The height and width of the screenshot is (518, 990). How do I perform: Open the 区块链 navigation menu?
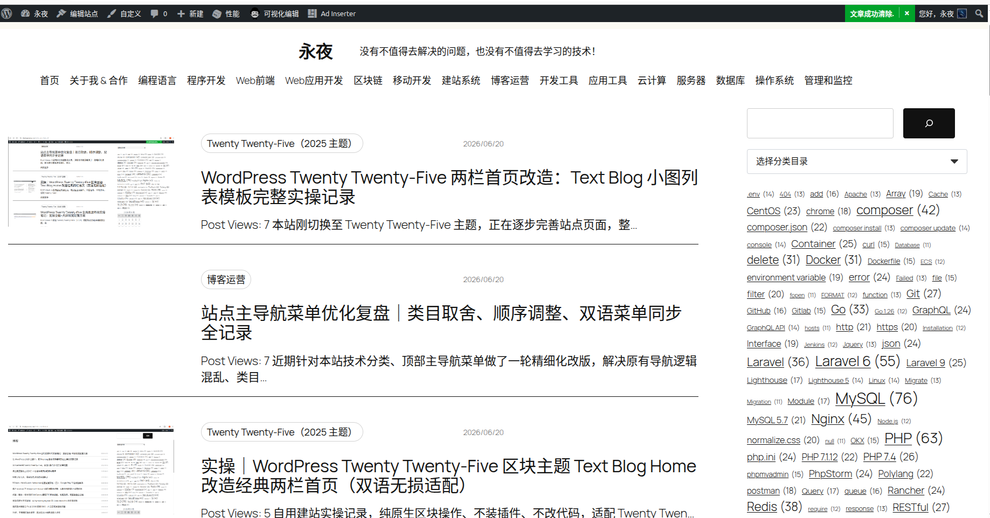[x=368, y=81]
